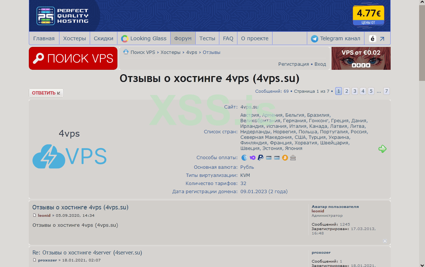
Task: Click the ОТВЕТИТЬ reply button
Action: click(46, 93)
